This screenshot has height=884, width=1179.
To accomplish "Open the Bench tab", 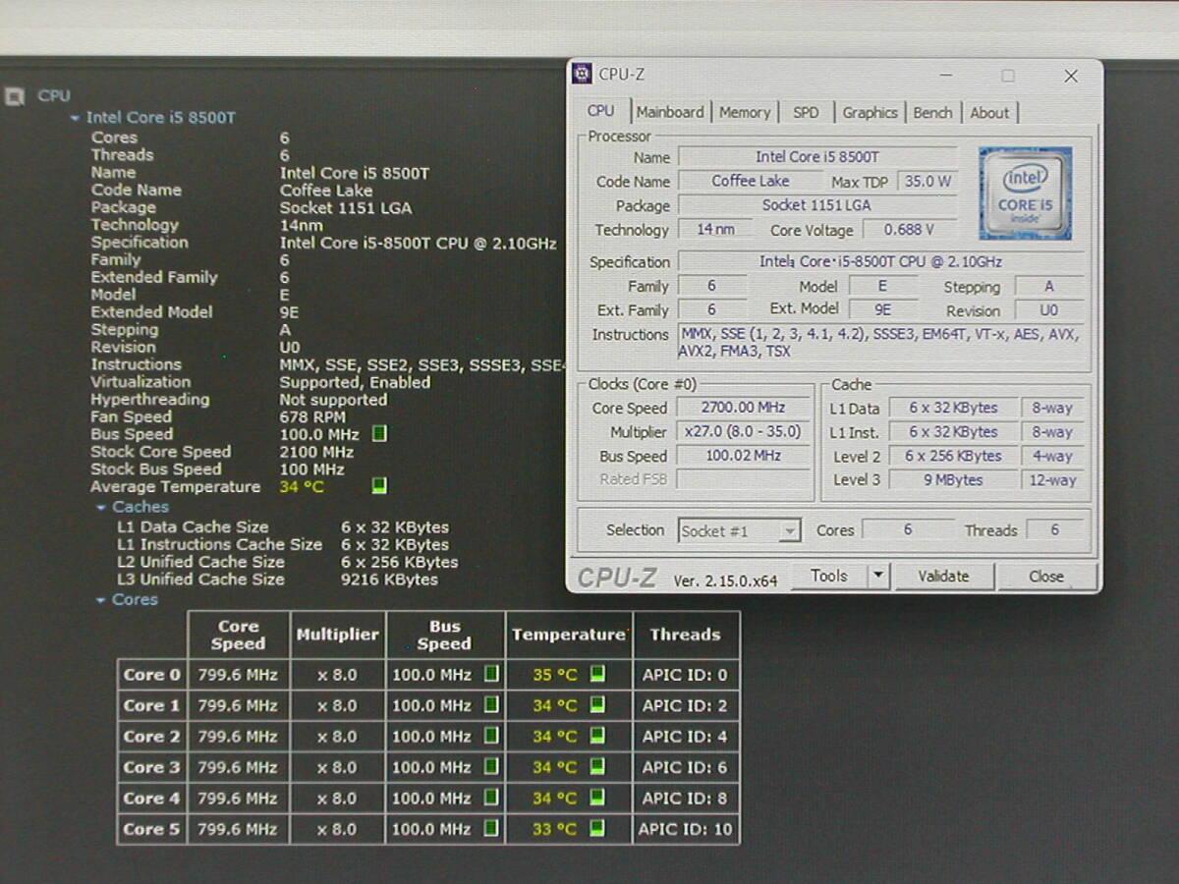I will tap(931, 112).
